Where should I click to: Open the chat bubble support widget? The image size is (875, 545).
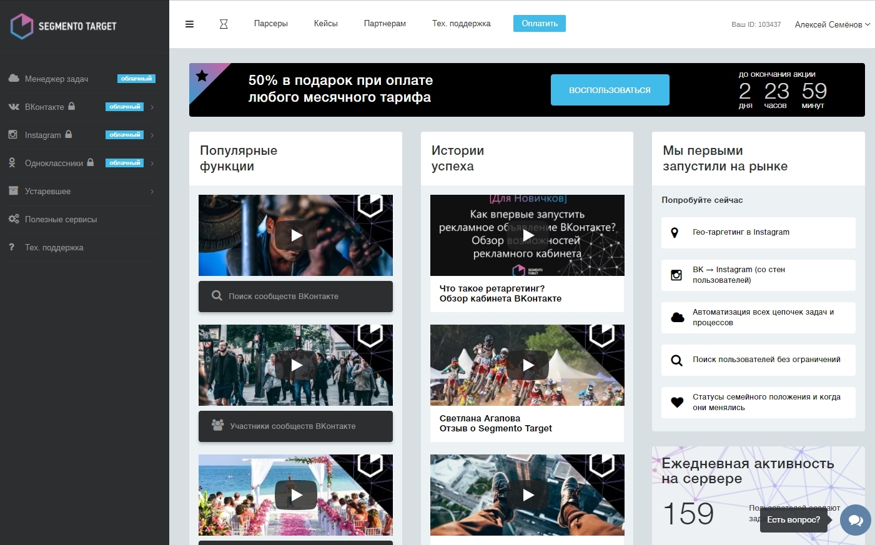856,520
